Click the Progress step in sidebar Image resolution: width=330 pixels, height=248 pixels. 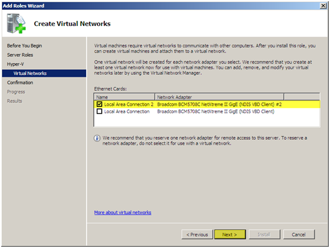tap(16, 92)
